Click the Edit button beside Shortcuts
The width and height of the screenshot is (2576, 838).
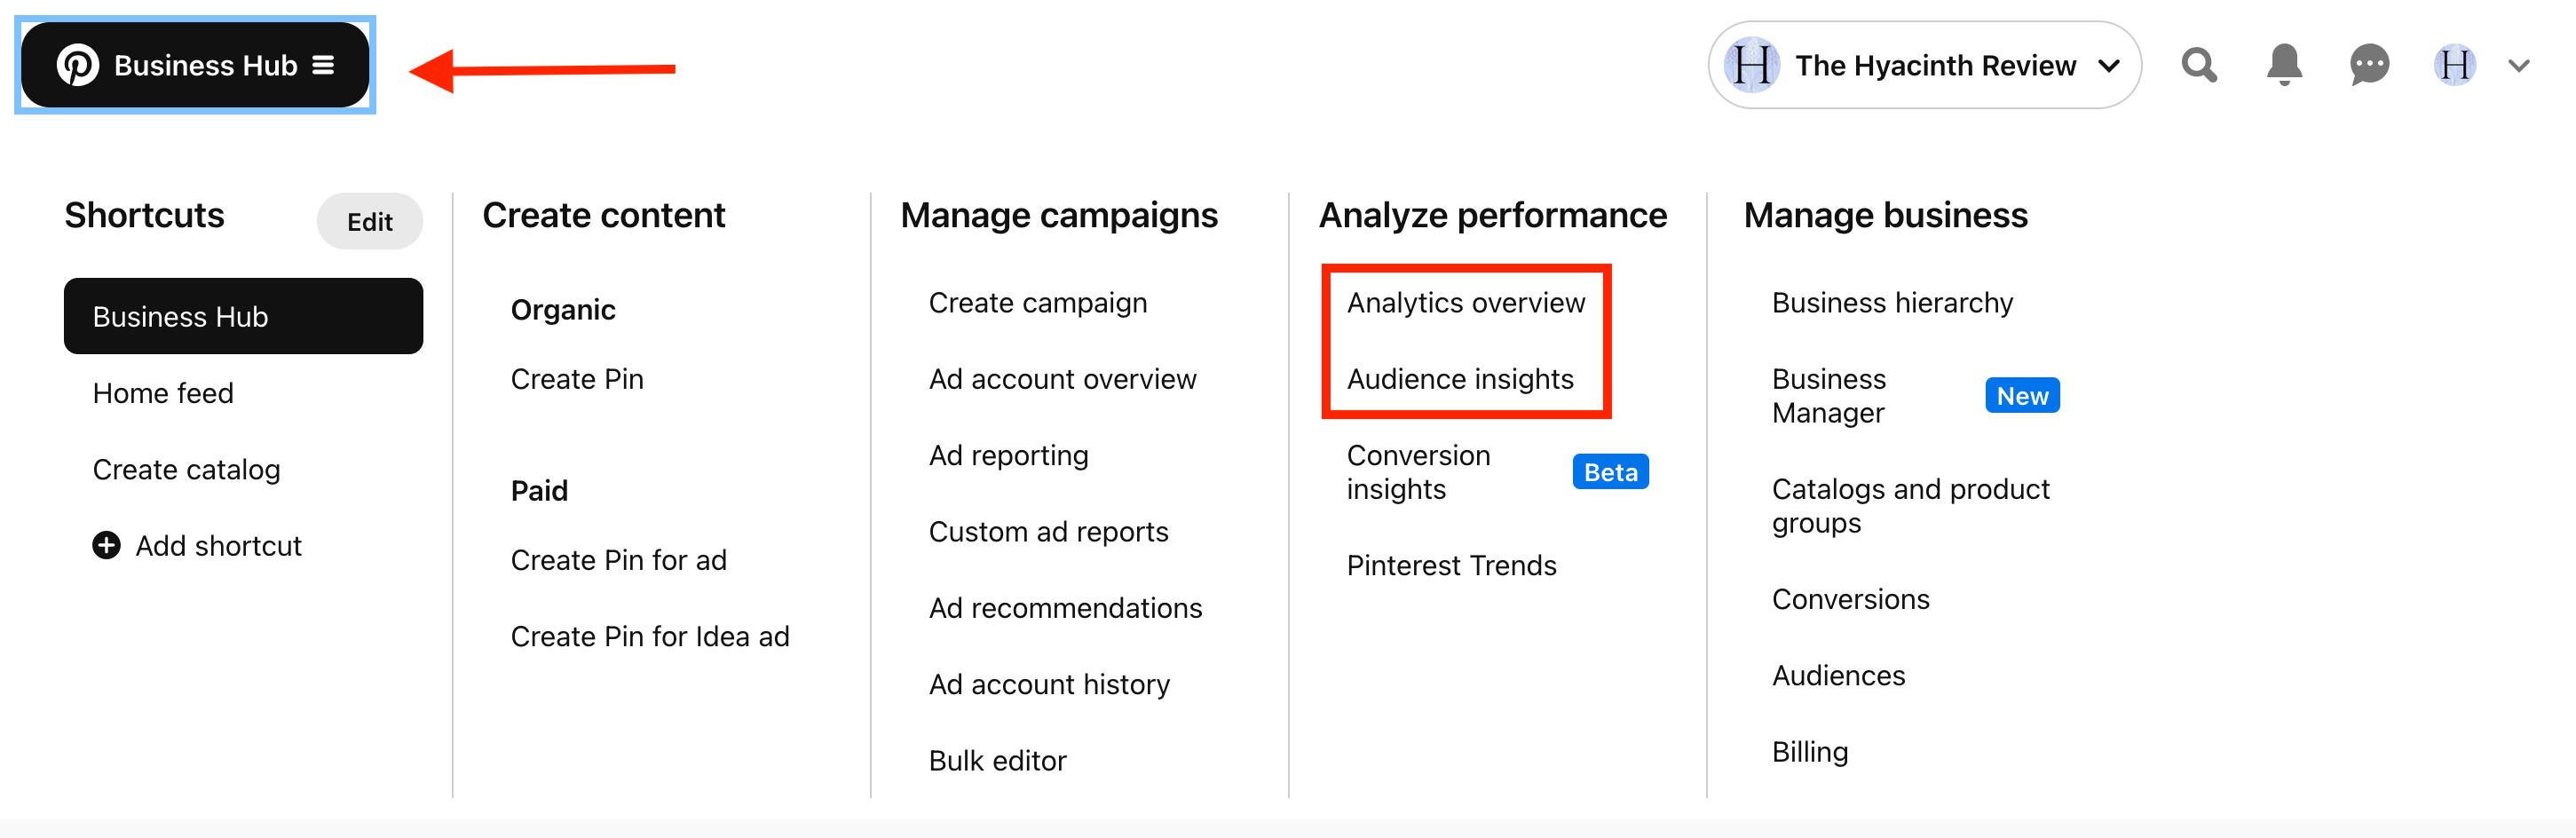[369, 221]
